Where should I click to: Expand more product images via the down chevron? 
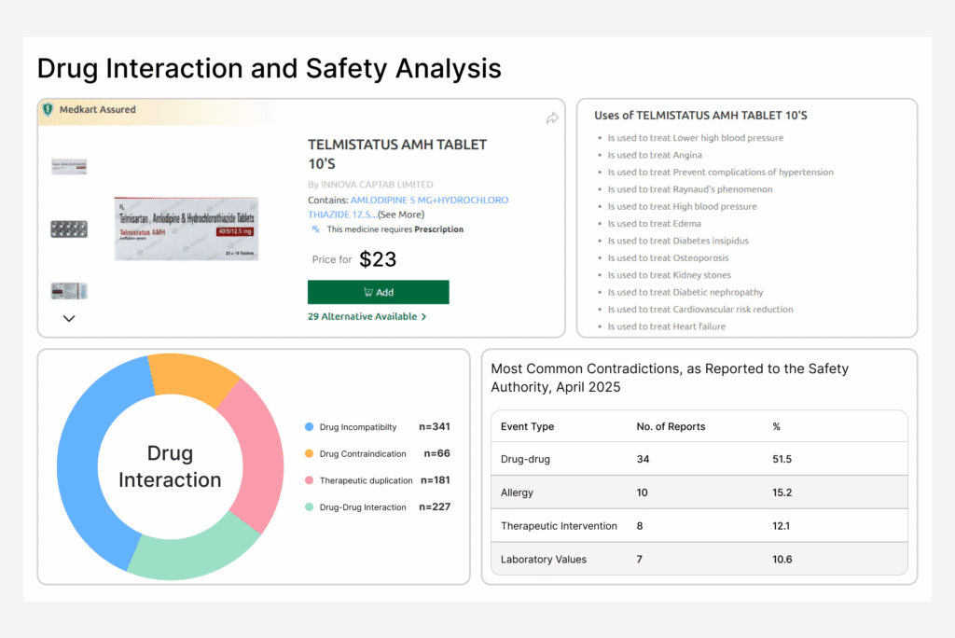coord(68,318)
